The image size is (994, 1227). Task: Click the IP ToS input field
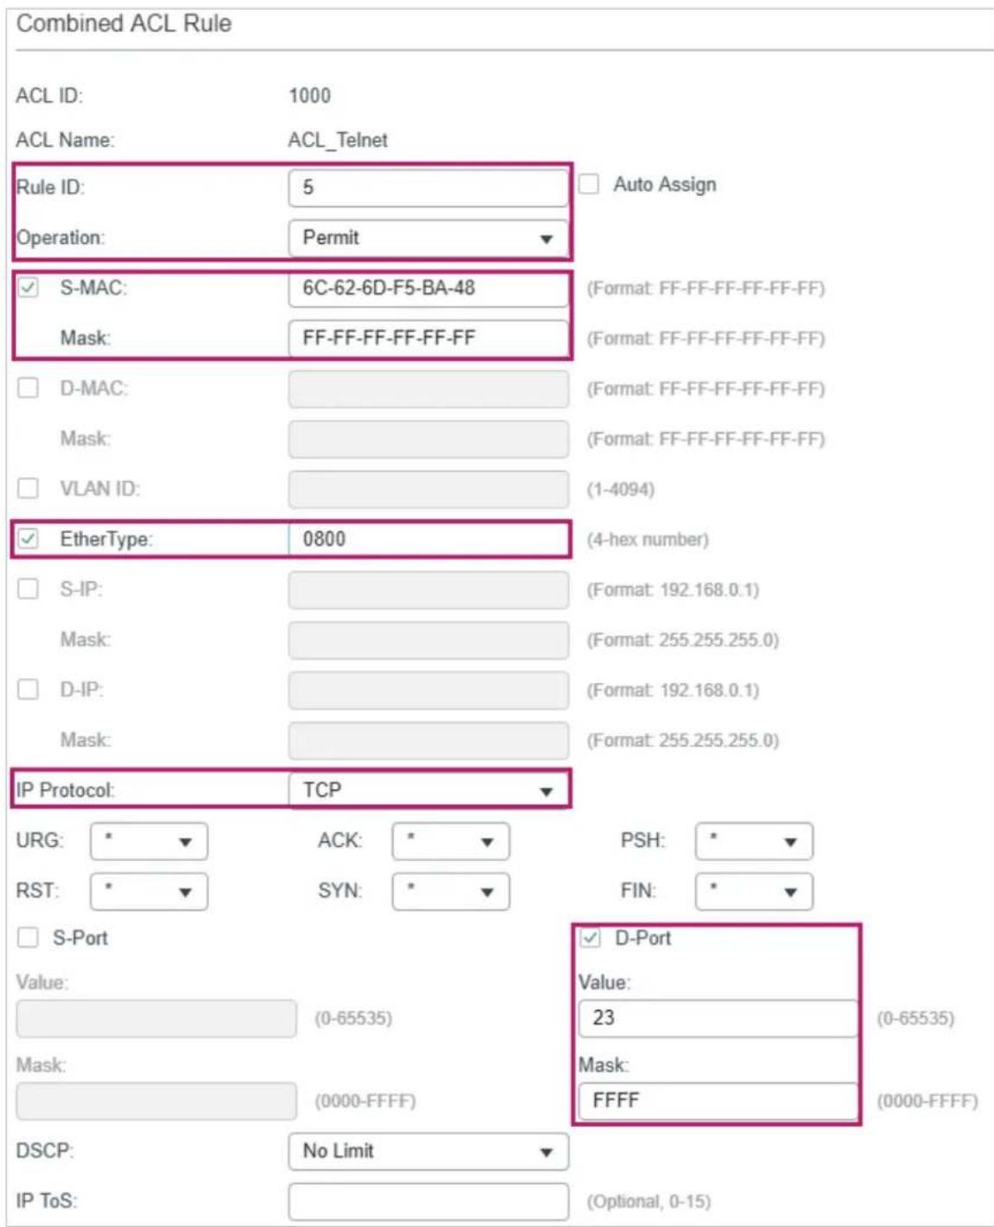429,1202
